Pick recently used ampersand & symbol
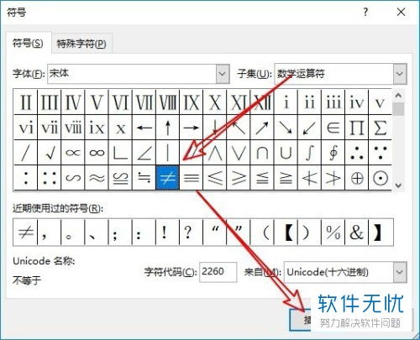420x340 pixels. 356,233
